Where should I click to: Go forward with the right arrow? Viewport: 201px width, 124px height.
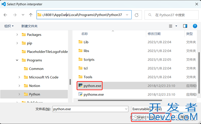click(15, 15)
